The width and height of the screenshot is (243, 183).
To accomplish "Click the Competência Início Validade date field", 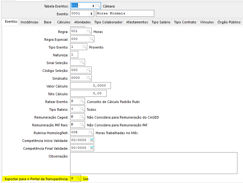I will click(x=80, y=140).
